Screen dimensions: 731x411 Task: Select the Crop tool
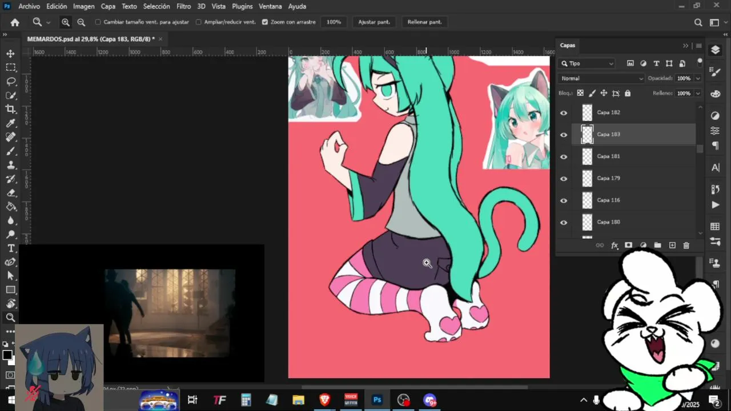(x=11, y=109)
